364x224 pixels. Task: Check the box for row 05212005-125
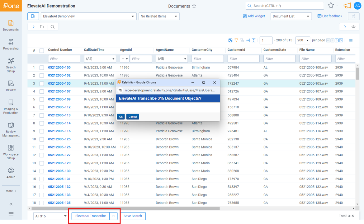pos(42,139)
